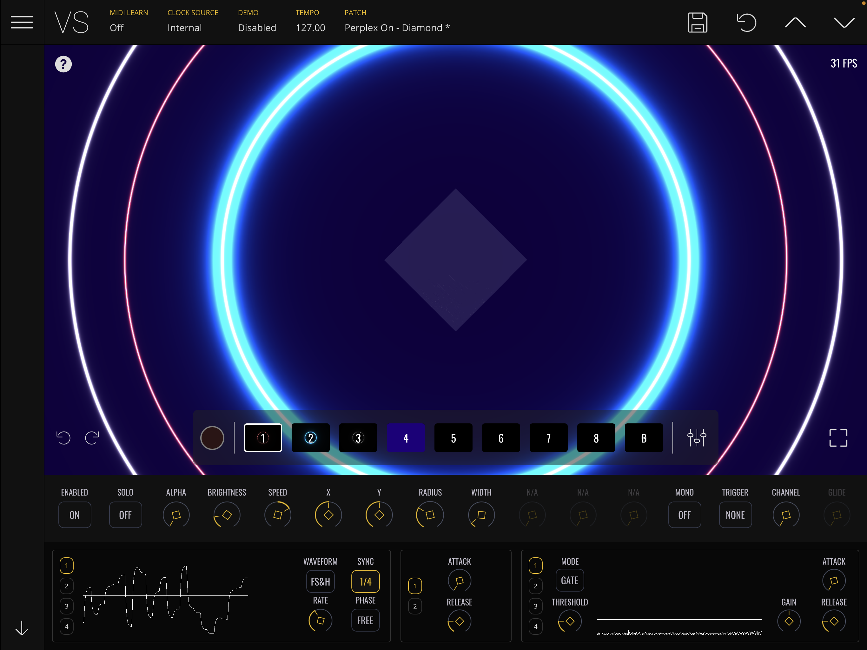Image resolution: width=867 pixels, height=650 pixels.
Task: Open the mixer sliders icon
Action: (697, 438)
